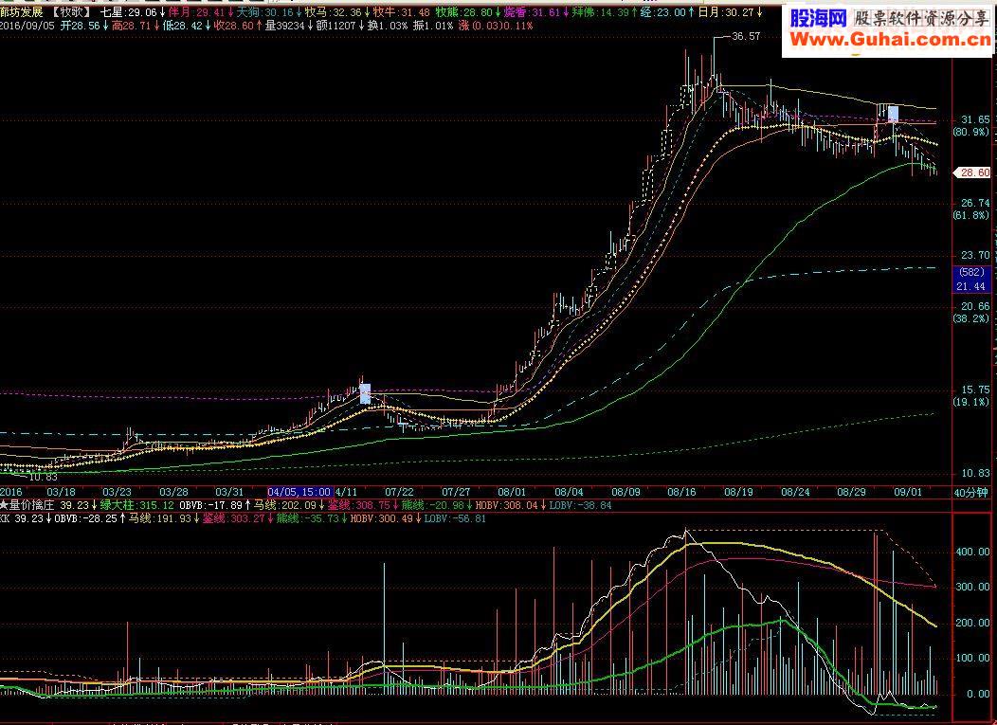Select the amplitude value 振1.01%

coord(432,26)
